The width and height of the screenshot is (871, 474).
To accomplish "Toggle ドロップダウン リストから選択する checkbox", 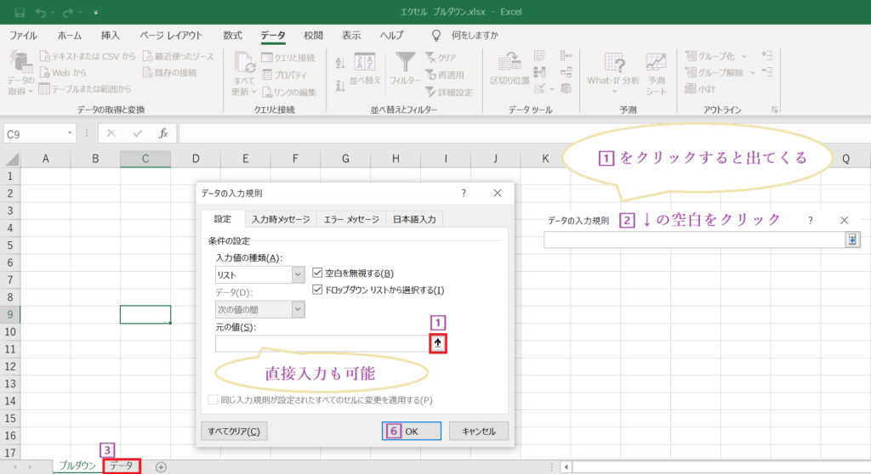I will coord(318,291).
